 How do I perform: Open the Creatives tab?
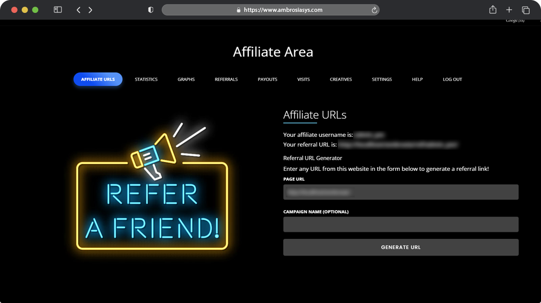341,79
